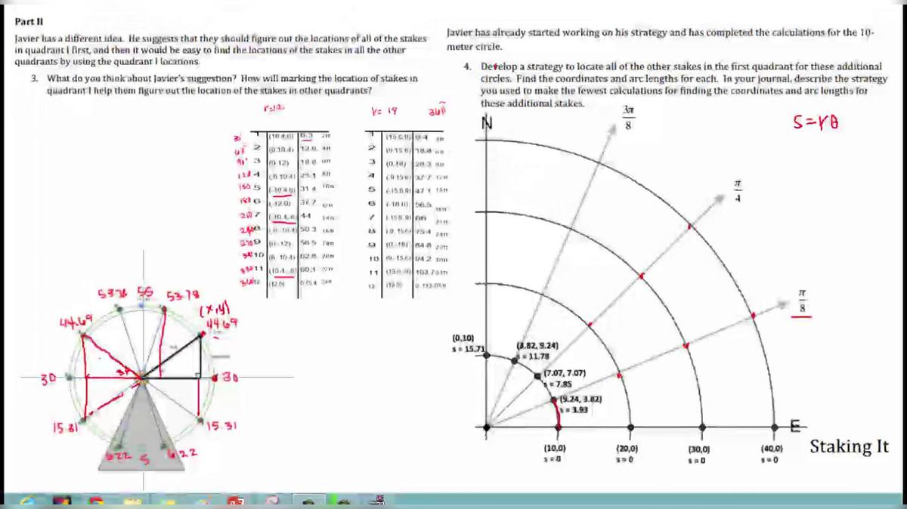Click the 'Staking It' title text
This screenshot has width=907, height=509.
click(x=849, y=446)
